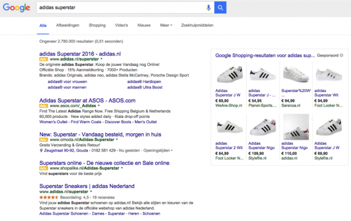Open the Women's Outlet link
The height and width of the screenshot is (221, 351).
point(53,122)
